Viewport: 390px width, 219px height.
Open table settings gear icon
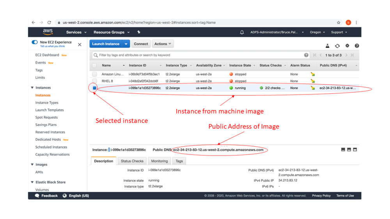pyautogui.click(x=347, y=46)
